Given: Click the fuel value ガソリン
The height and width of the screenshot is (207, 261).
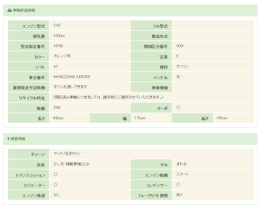Looking at the screenshot, I should click(x=182, y=66).
